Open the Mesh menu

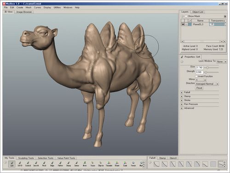pyautogui.click(x=29, y=7)
